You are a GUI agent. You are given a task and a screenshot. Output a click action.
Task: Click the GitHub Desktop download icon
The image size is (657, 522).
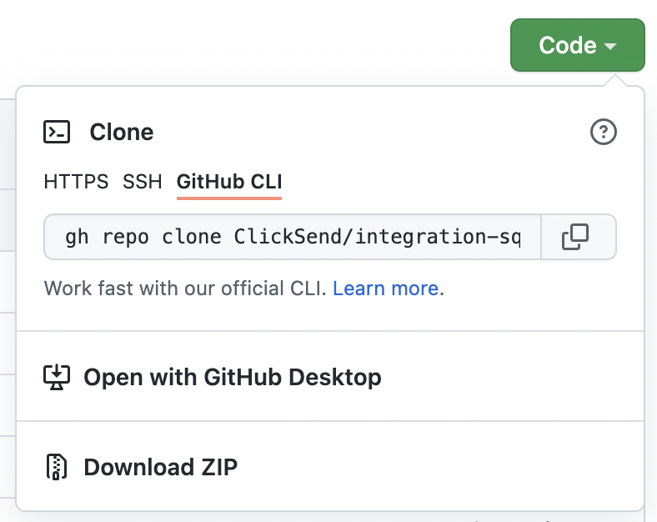pyautogui.click(x=57, y=377)
